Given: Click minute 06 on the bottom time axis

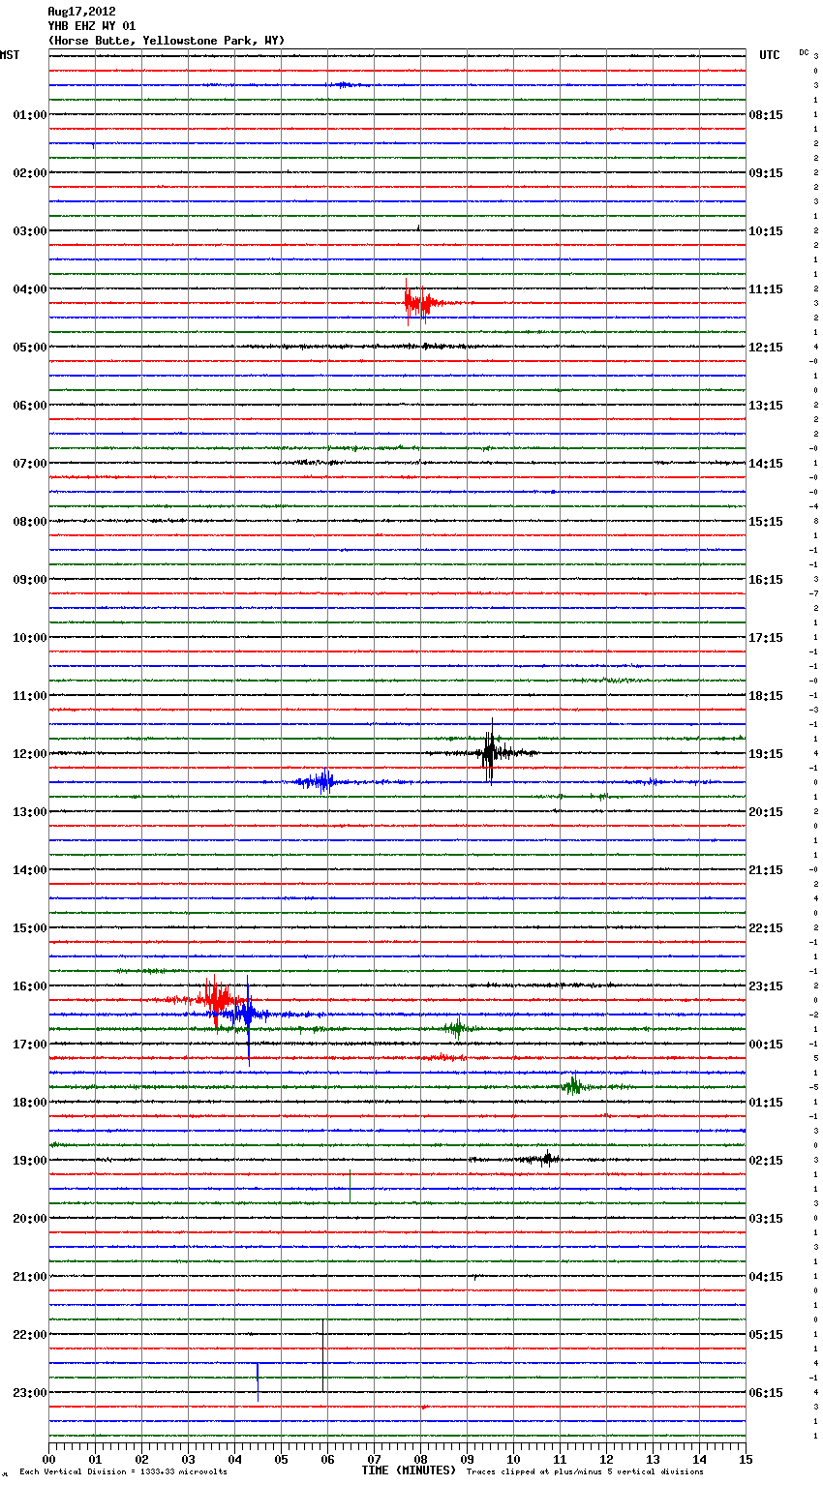Looking at the screenshot, I should point(327,1459).
